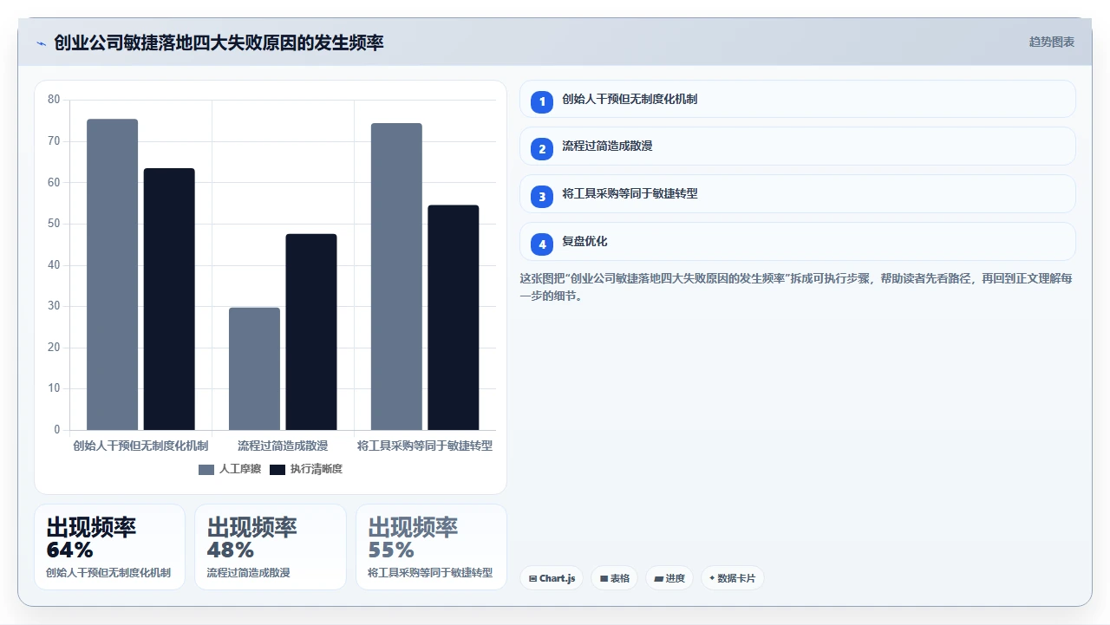Click the x-axis label 将工具采购等同于敏捷转型
Viewport: 1110px width, 625px height.
pos(425,446)
